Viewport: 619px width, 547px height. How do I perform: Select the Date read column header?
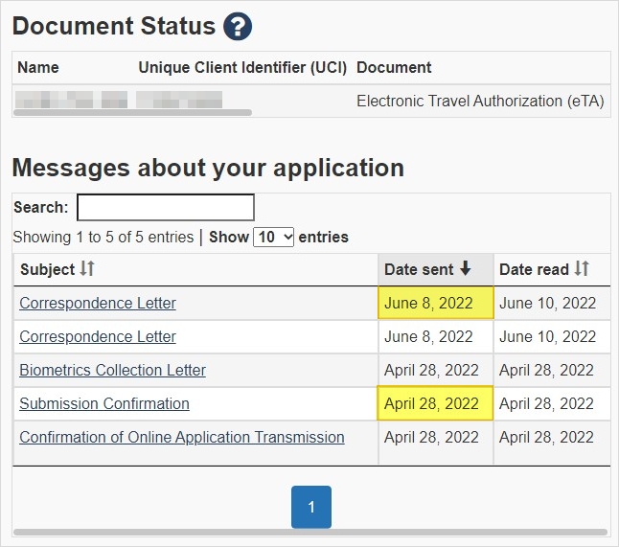coord(552,269)
